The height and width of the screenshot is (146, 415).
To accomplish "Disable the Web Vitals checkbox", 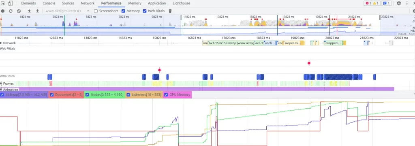I will point(145,11).
